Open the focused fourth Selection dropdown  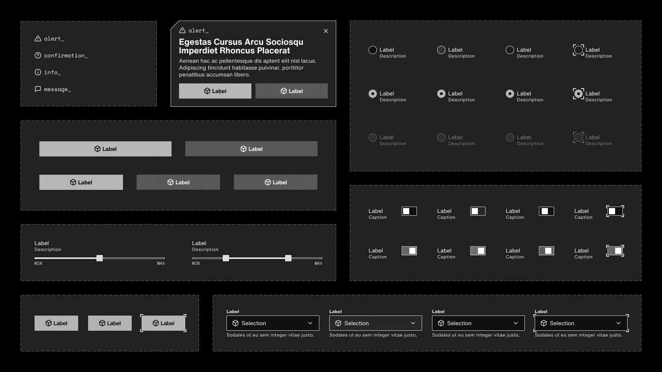(x=581, y=323)
